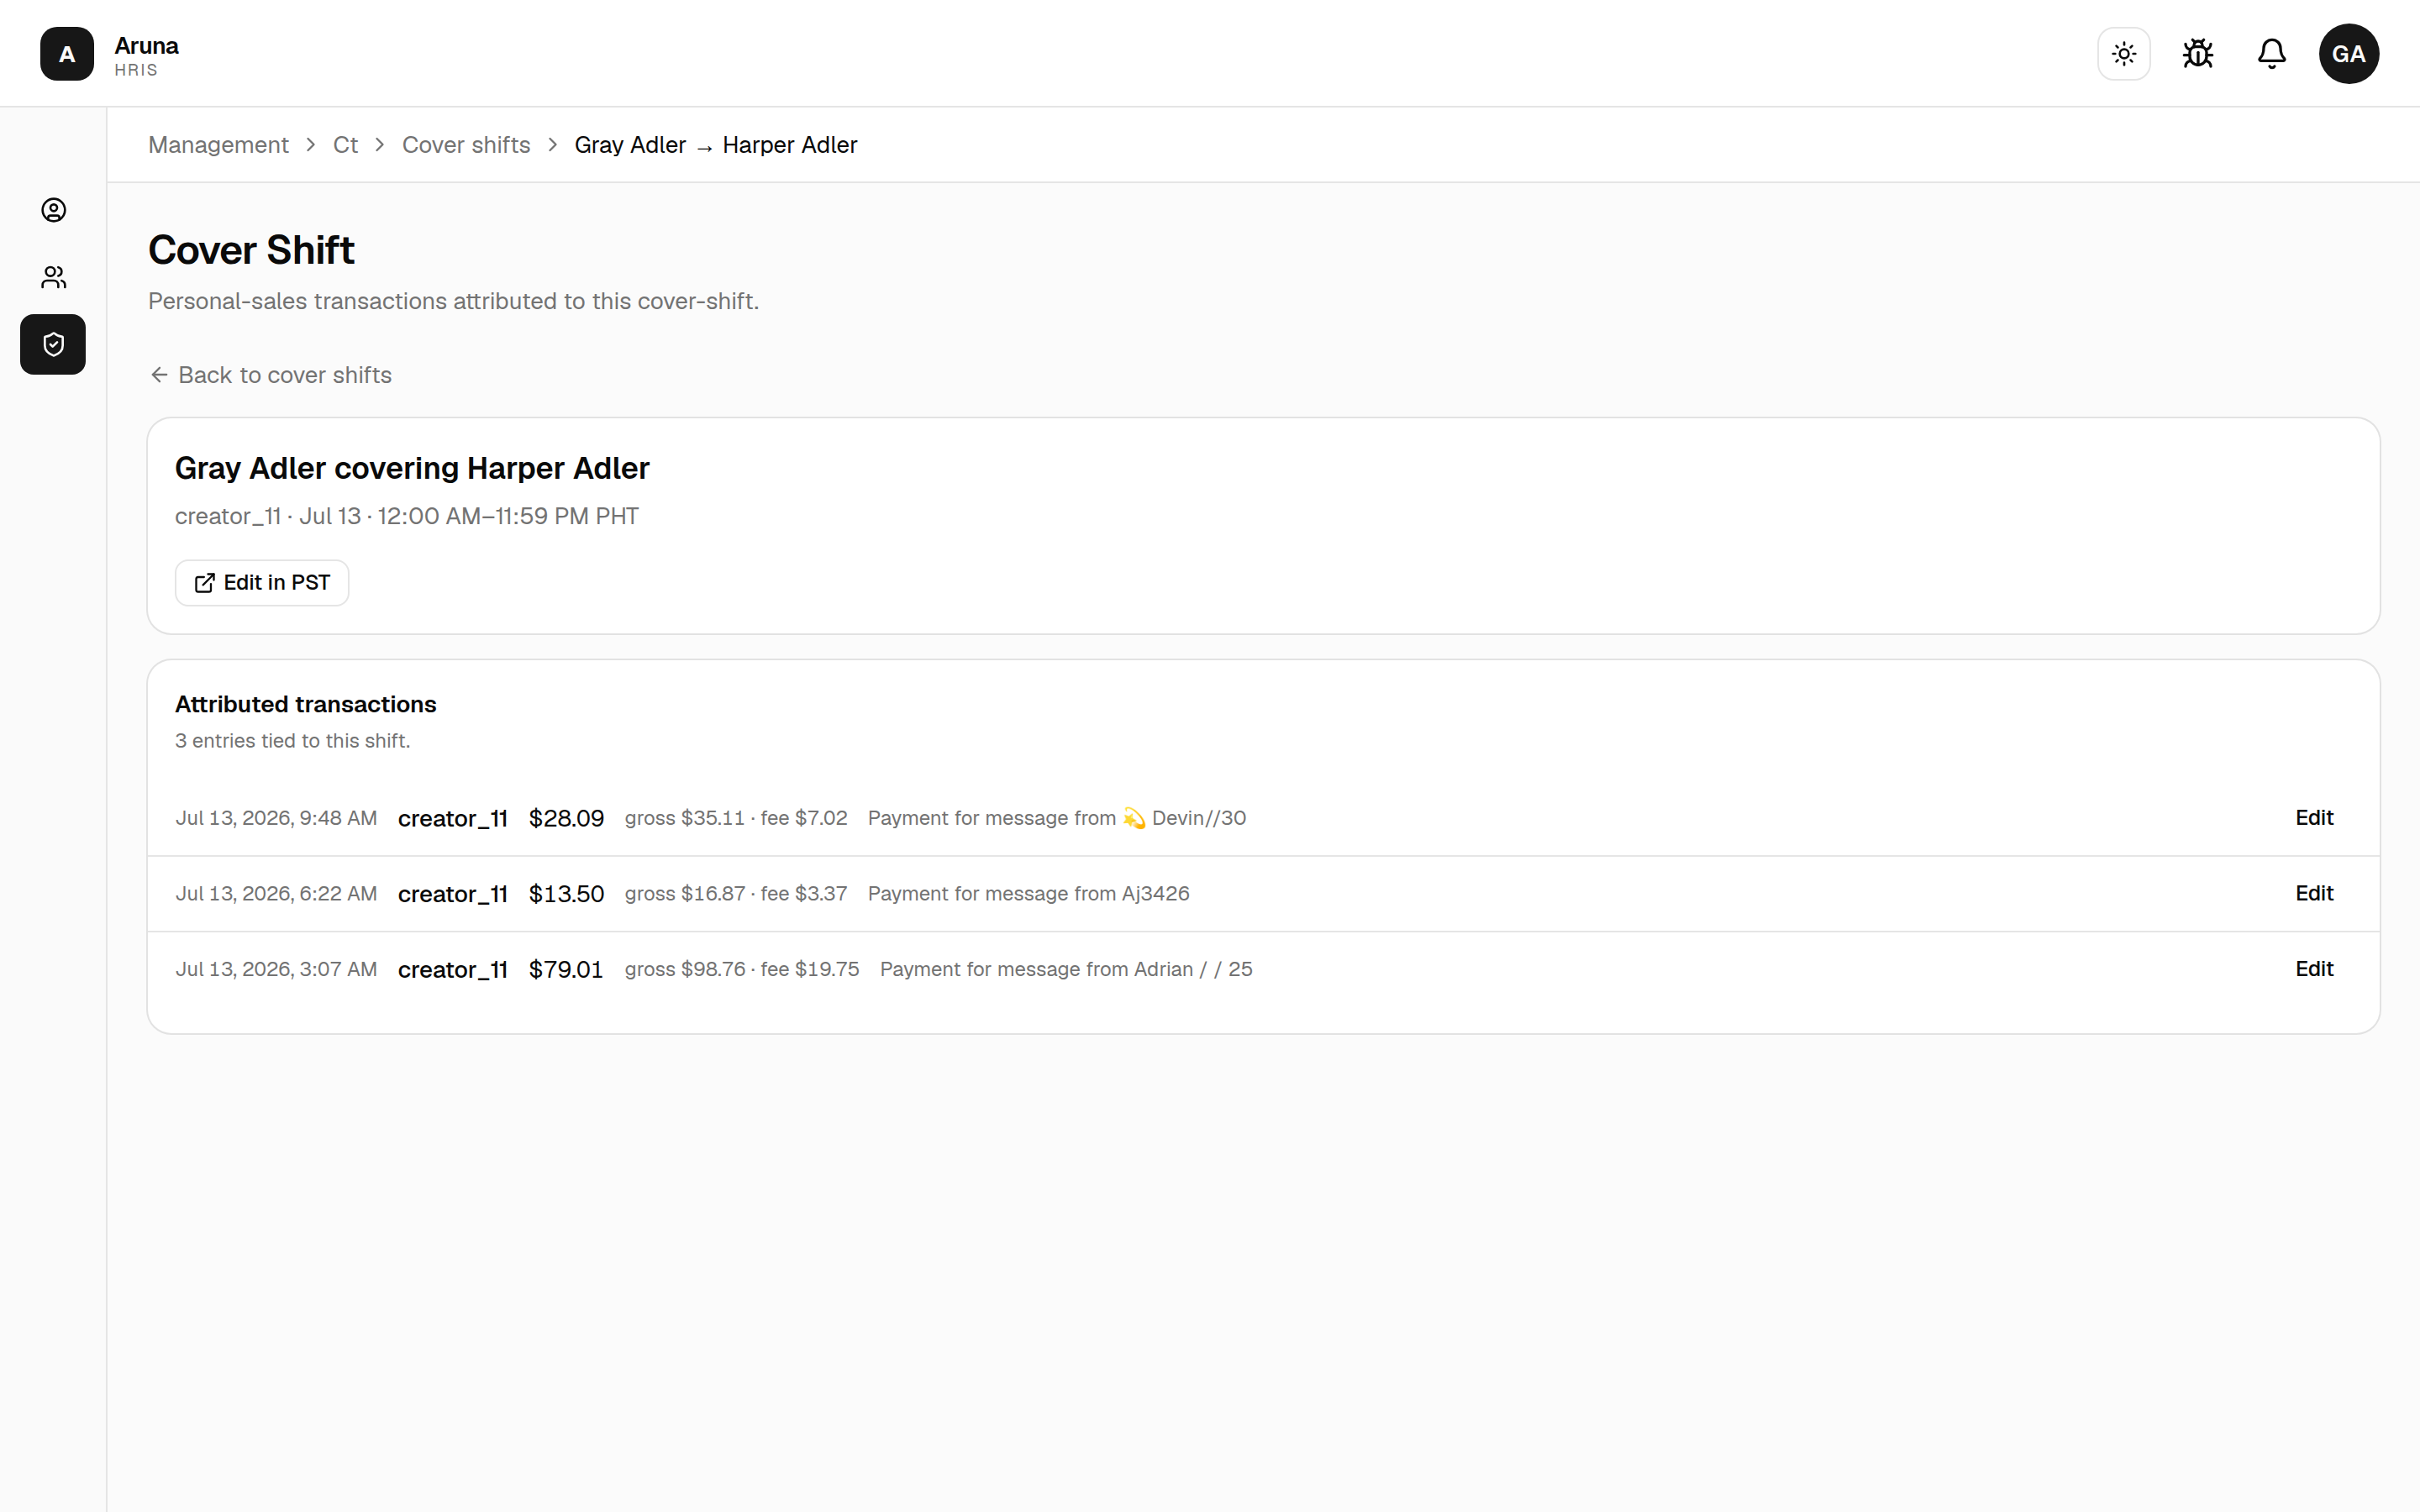Go to Cover shifts breadcrumb
The height and width of the screenshot is (1512, 2420).
pyautogui.click(x=466, y=145)
